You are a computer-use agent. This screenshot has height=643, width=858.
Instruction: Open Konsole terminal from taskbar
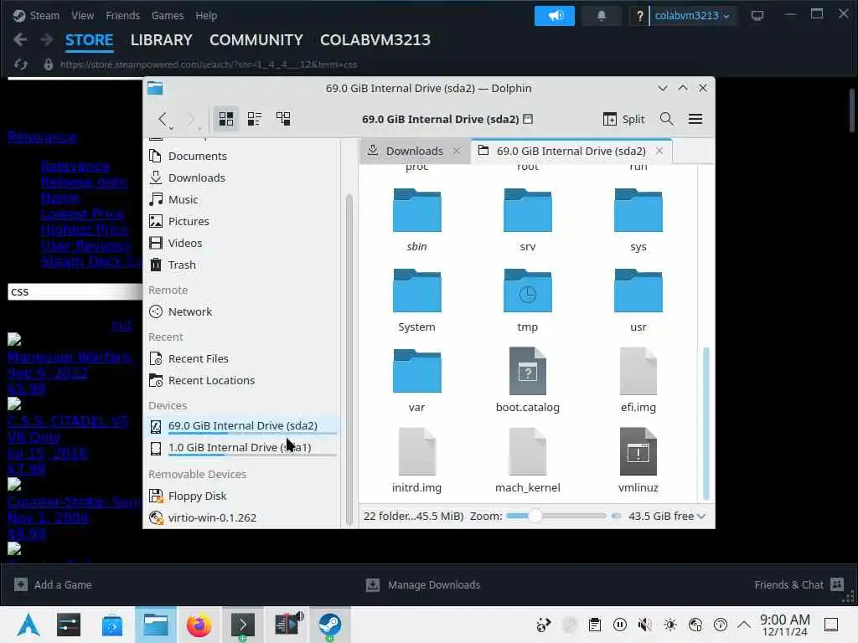click(x=242, y=625)
